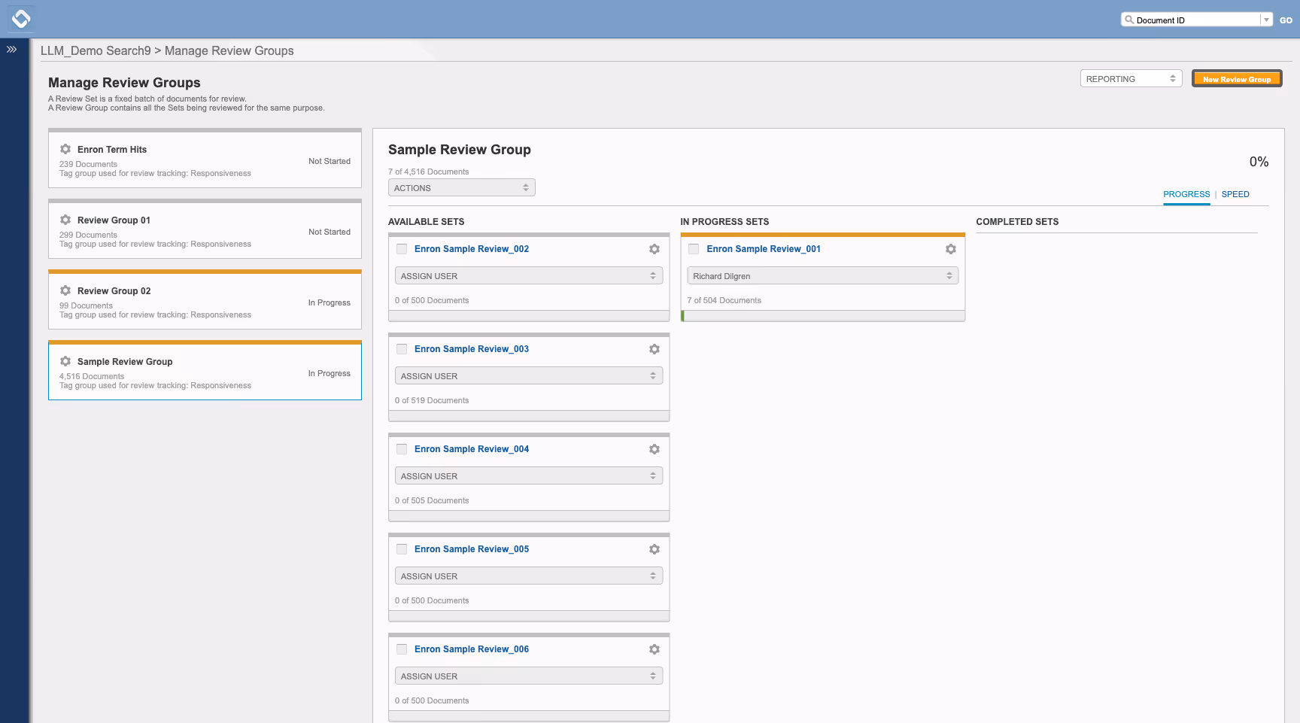Click the '0 of 519 Documents' text

click(432, 400)
